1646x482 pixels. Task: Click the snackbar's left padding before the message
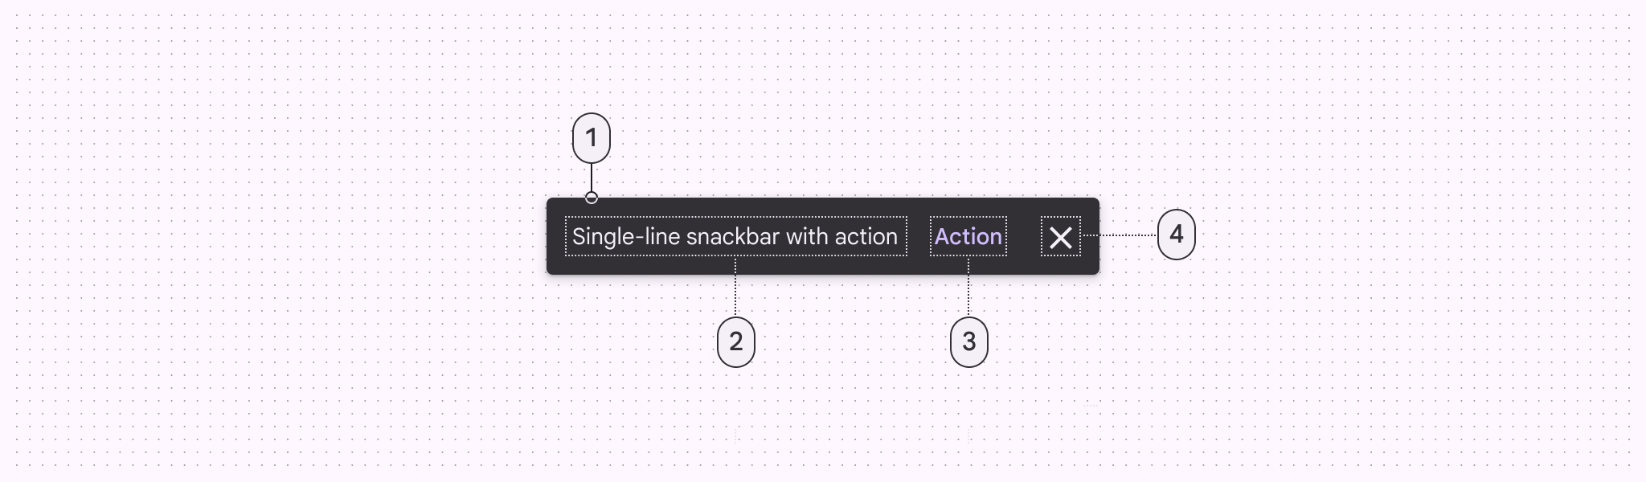[x=555, y=237]
